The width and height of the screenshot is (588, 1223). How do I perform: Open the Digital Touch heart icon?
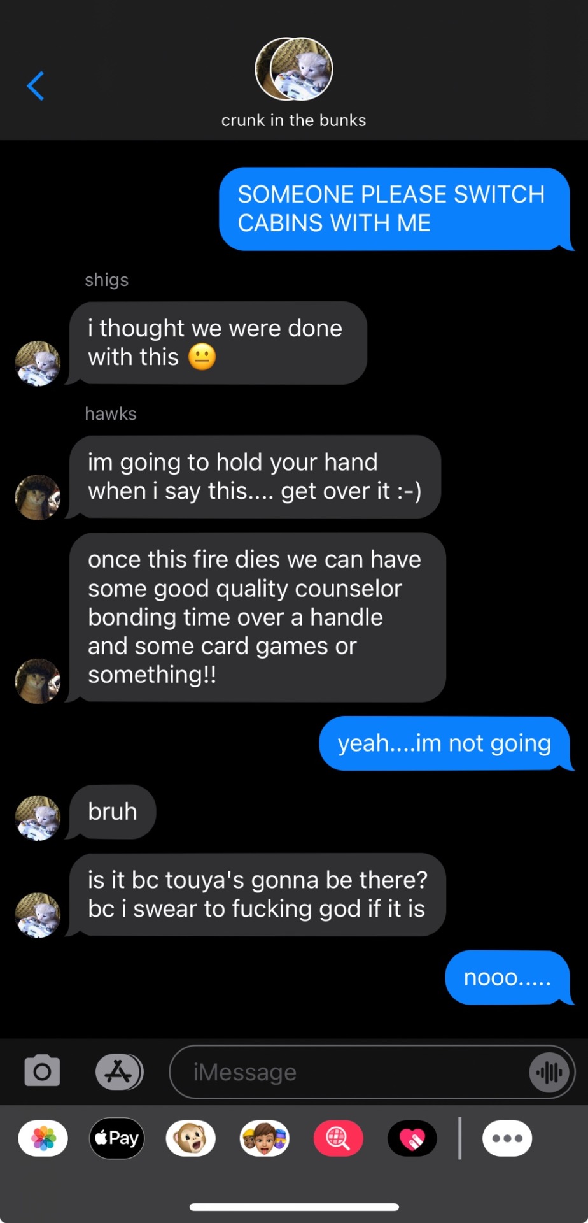click(x=412, y=1138)
